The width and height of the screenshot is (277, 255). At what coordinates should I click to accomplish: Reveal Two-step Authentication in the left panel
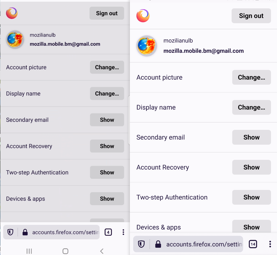tap(107, 172)
